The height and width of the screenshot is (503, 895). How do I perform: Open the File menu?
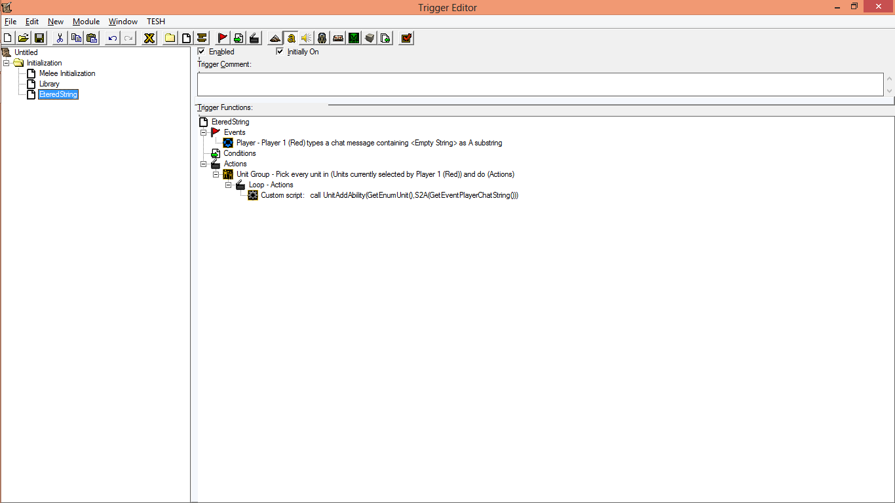click(10, 22)
